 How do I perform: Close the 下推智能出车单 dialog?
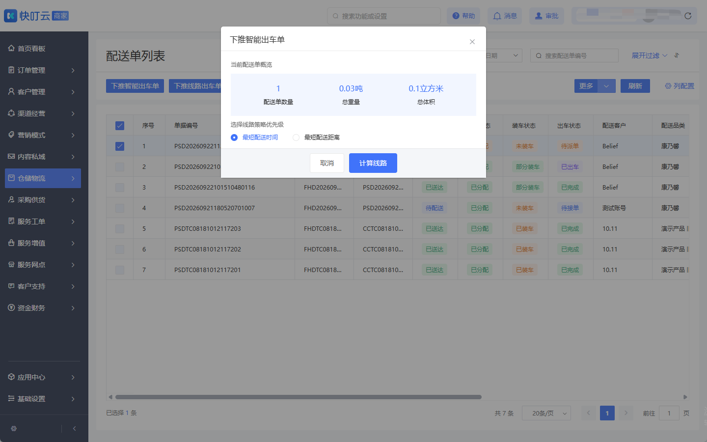[x=472, y=42]
